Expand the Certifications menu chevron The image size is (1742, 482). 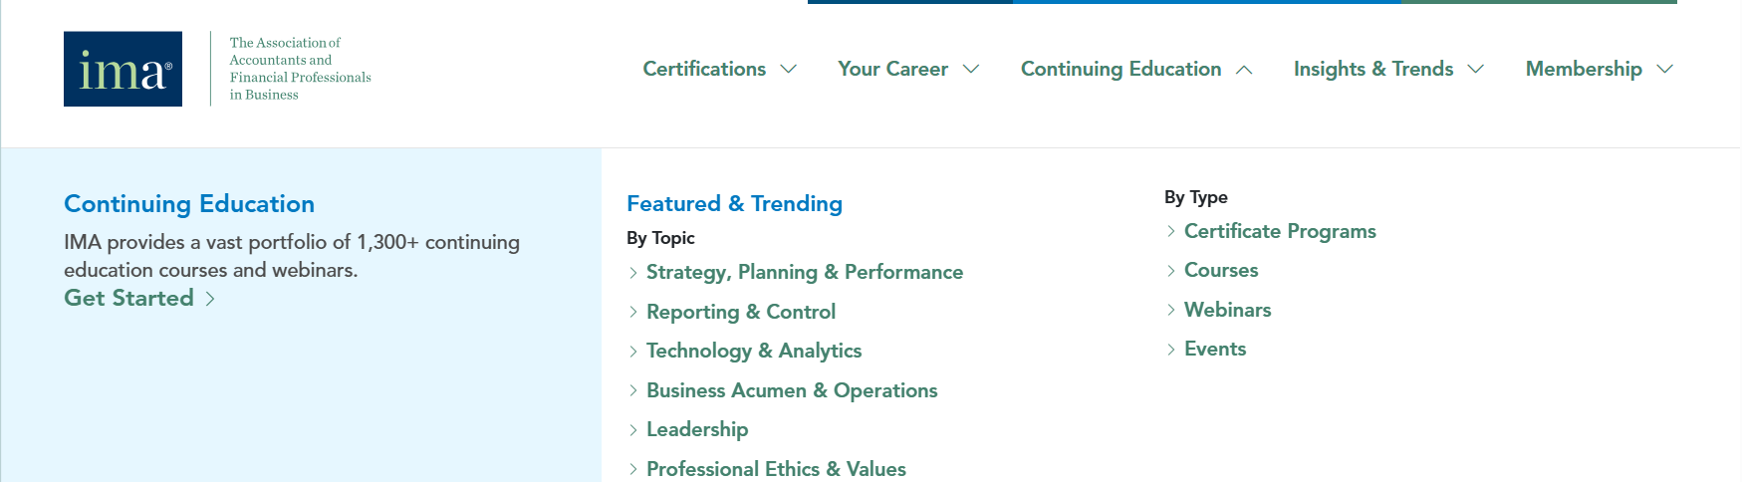click(789, 69)
